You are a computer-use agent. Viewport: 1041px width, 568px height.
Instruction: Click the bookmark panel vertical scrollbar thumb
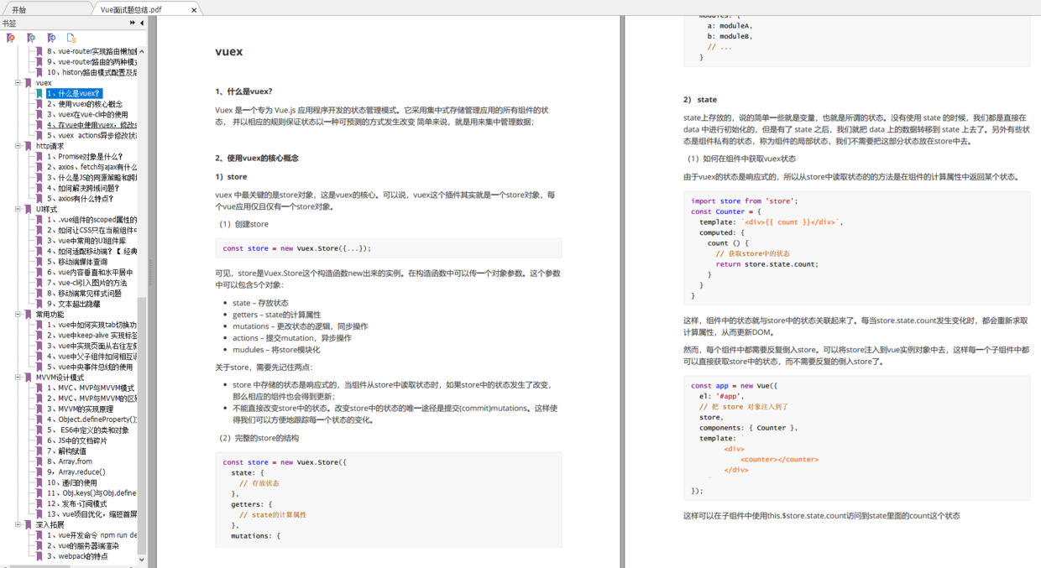(x=142, y=425)
